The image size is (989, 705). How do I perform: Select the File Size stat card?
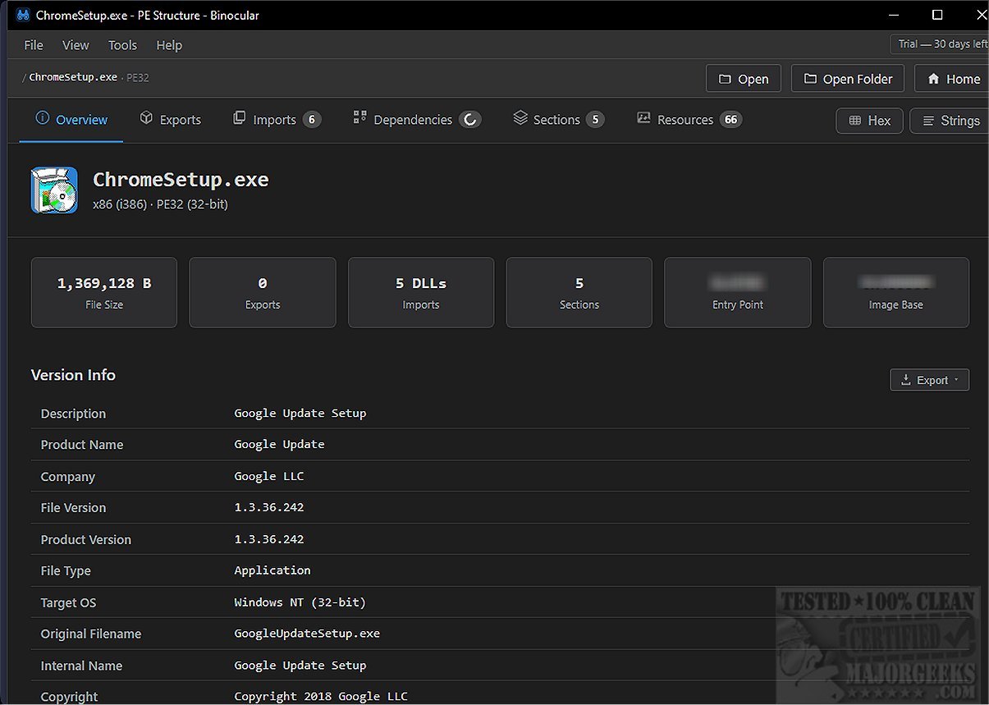[104, 292]
